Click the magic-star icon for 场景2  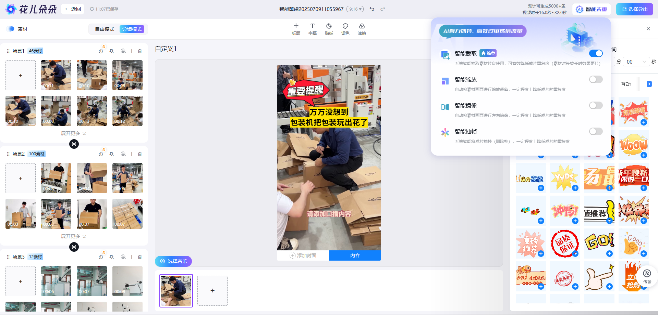pyautogui.click(x=112, y=154)
